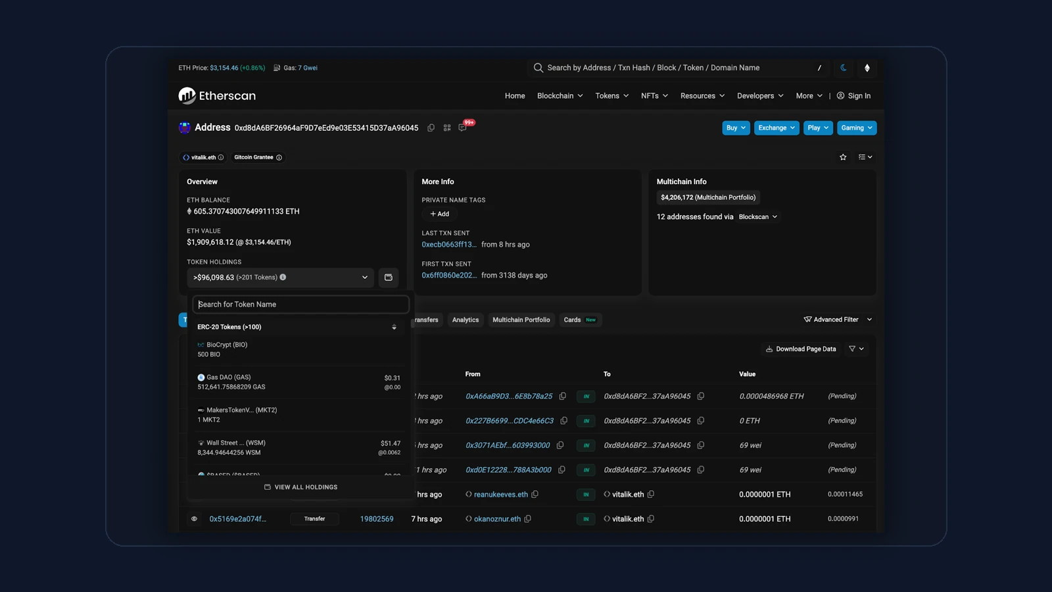Open the list options icon beside star
The image size is (1052, 592).
pyautogui.click(x=865, y=157)
